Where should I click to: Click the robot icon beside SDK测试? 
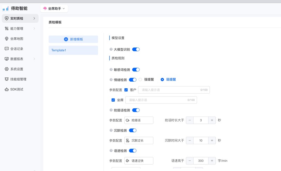[x=7, y=89]
